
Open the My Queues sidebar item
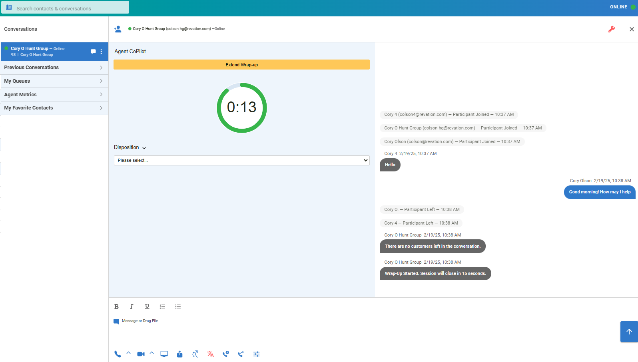(54, 81)
